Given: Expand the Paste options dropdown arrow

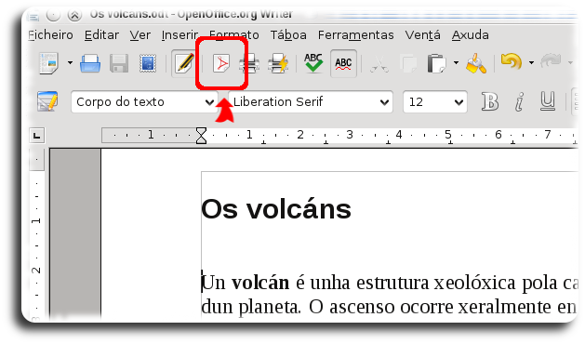Looking at the screenshot, I should [x=456, y=63].
